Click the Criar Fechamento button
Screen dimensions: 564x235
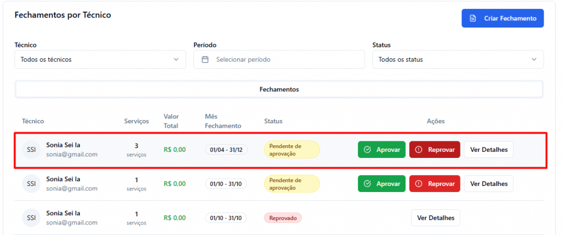pos(502,18)
